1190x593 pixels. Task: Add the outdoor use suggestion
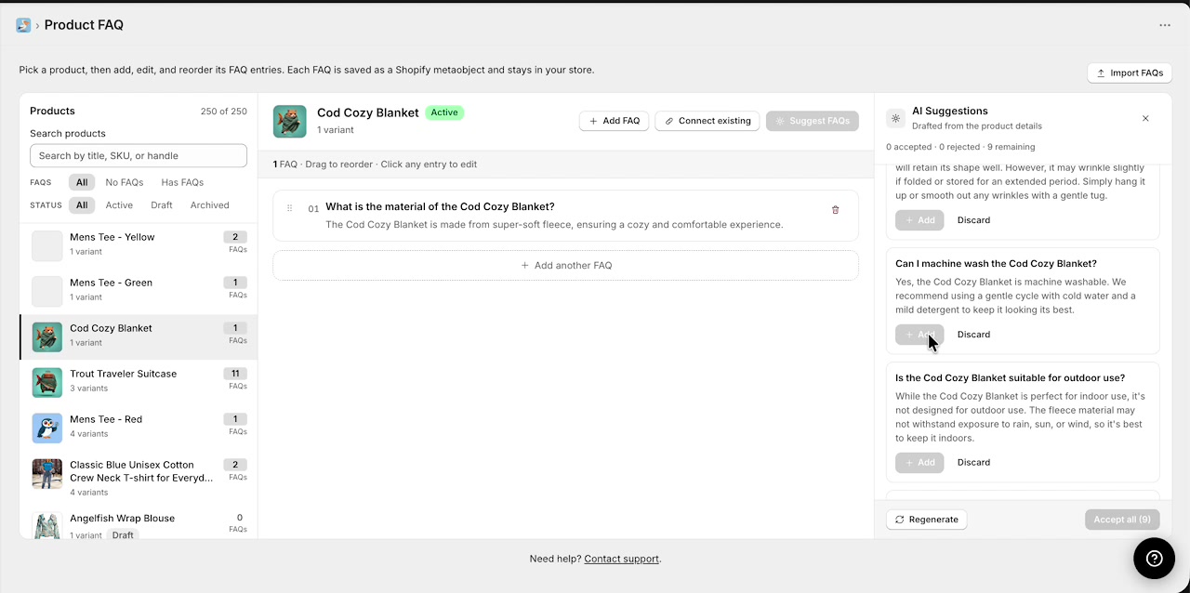pos(919,462)
